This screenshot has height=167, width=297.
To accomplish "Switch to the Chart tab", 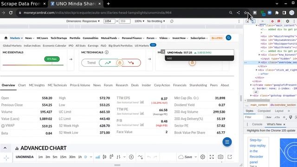I will pos(22,85).
